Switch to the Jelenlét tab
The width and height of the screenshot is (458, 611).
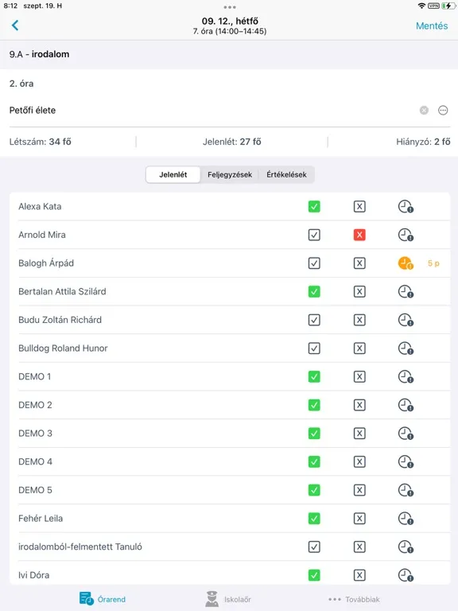[x=173, y=174]
